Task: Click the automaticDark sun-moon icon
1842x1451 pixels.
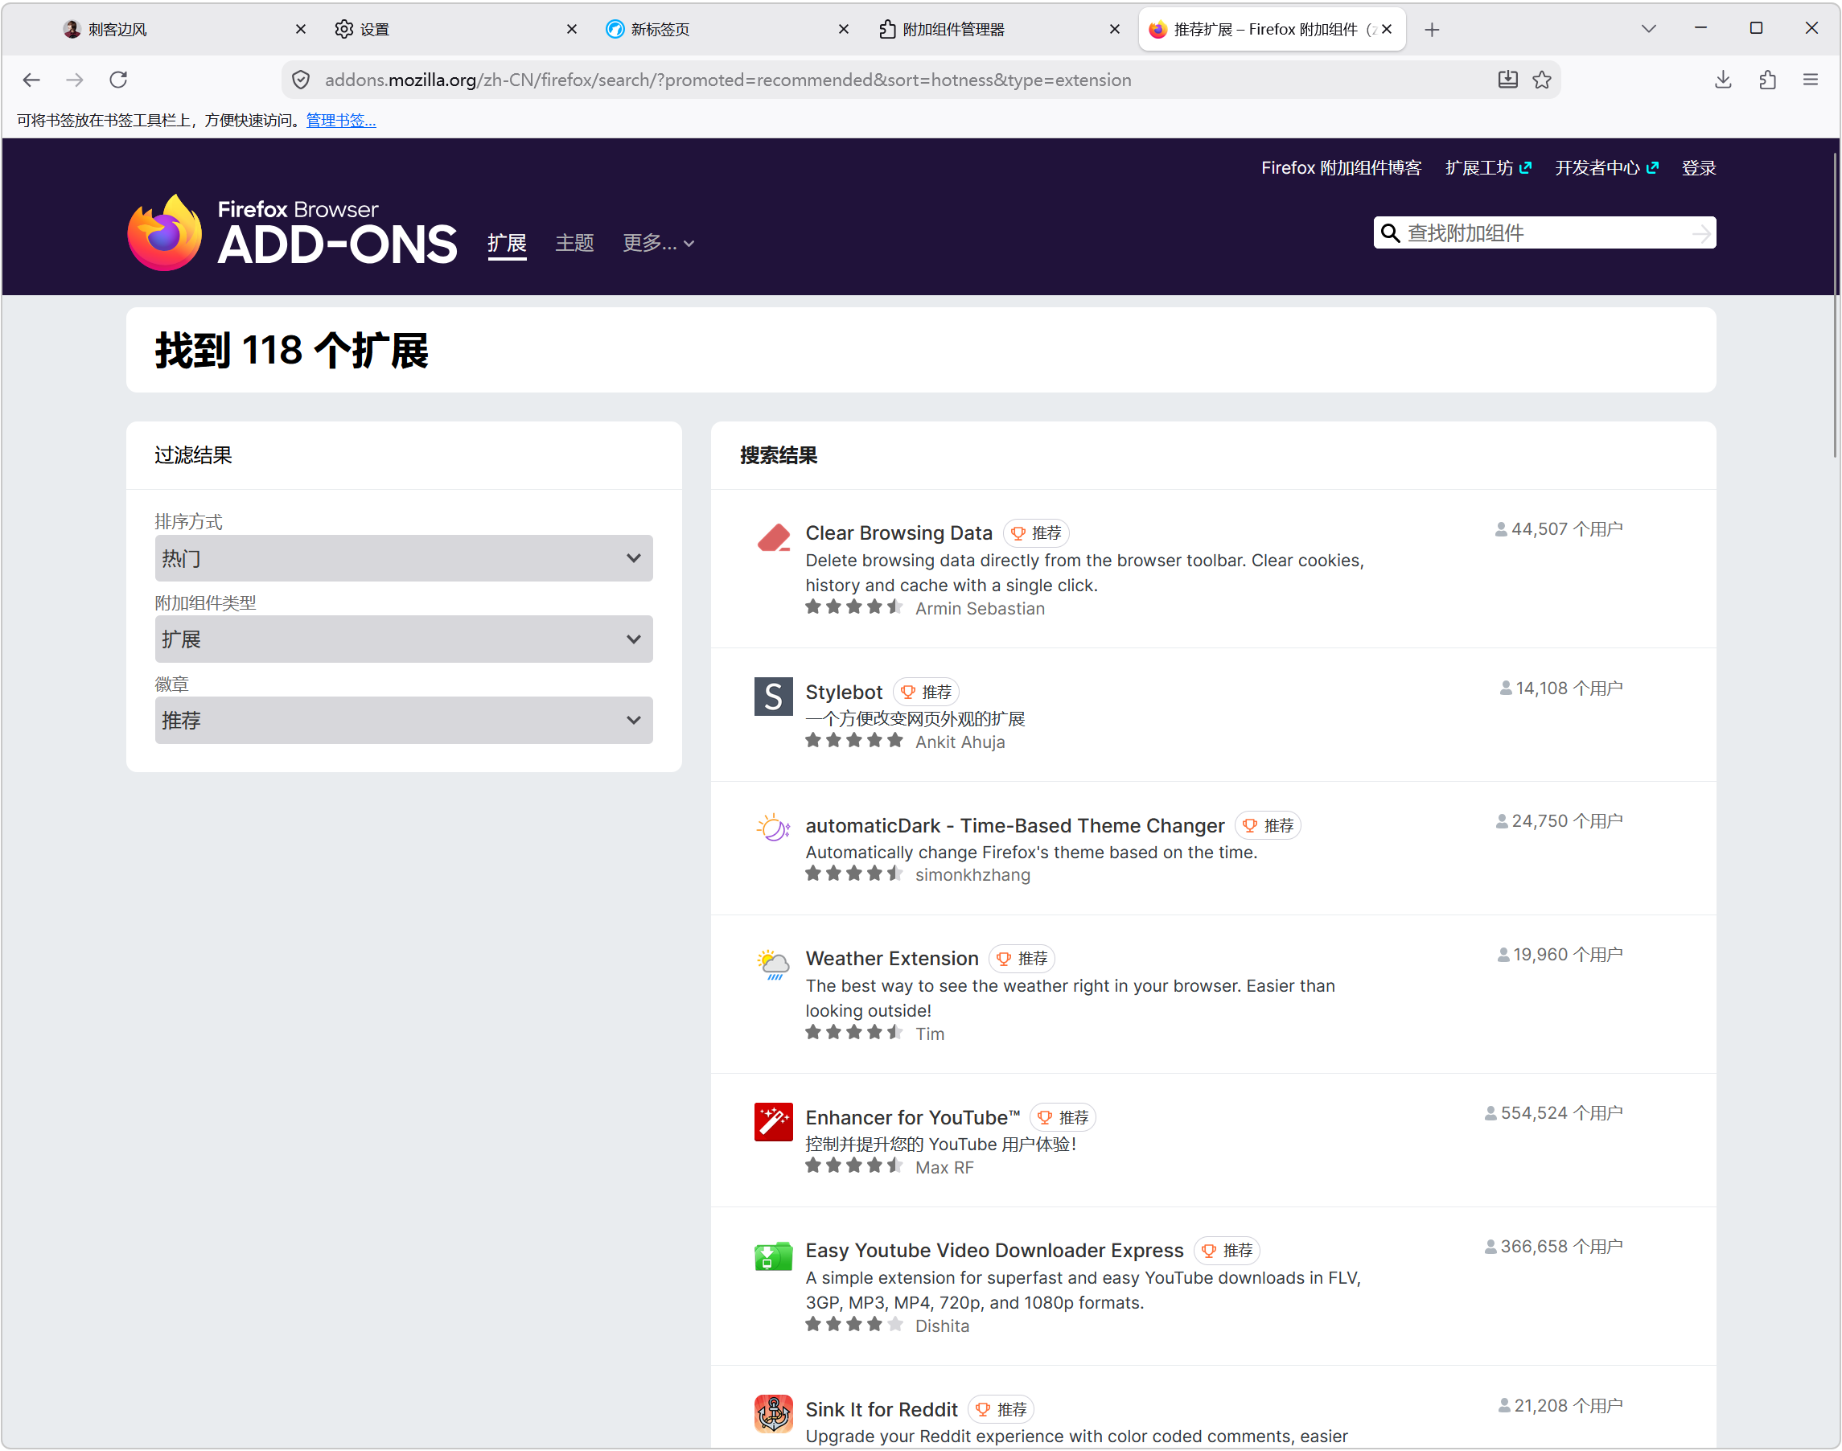Action: pyautogui.click(x=773, y=829)
